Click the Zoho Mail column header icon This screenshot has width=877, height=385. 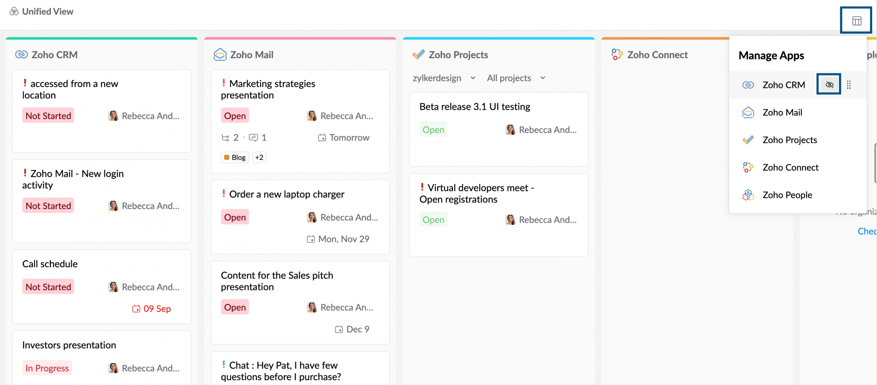[220, 55]
